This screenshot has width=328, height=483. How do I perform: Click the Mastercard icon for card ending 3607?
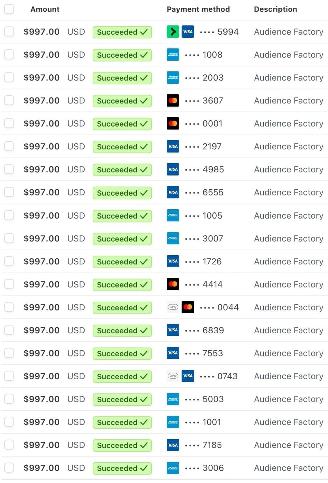tap(173, 100)
